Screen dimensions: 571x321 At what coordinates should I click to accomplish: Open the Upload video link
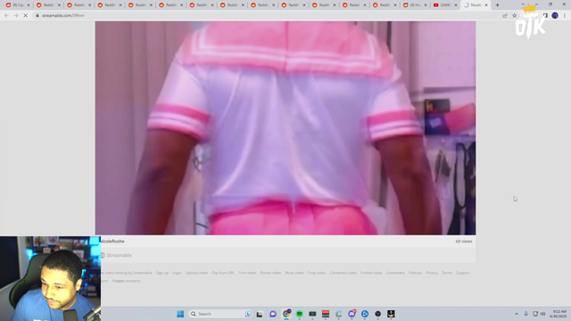pyautogui.click(x=196, y=273)
